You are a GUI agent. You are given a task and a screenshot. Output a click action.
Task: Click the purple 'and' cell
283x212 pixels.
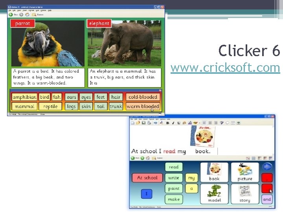(267, 199)
